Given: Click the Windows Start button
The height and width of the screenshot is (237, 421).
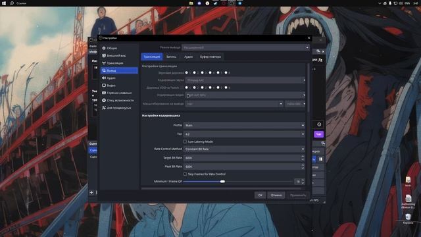Looking at the screenshot, I should tap(4, 3).
